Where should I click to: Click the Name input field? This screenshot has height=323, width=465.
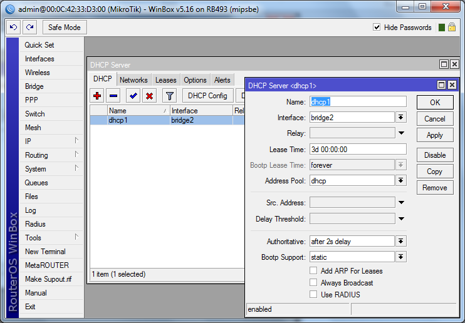358,101
